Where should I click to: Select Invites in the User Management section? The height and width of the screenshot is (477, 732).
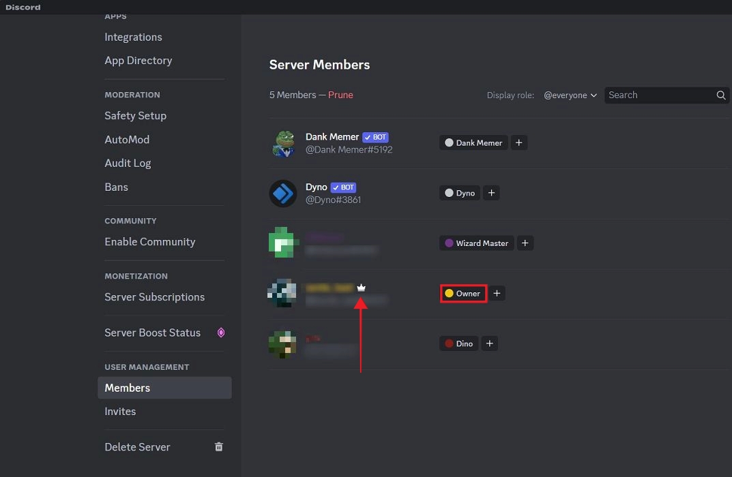pyautogui.click(x=120, y=412)
